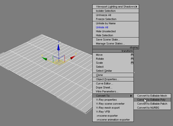
Task: Choose Convert to Editable Mesh
Action: pyautogui.click(x=152, y=96)
